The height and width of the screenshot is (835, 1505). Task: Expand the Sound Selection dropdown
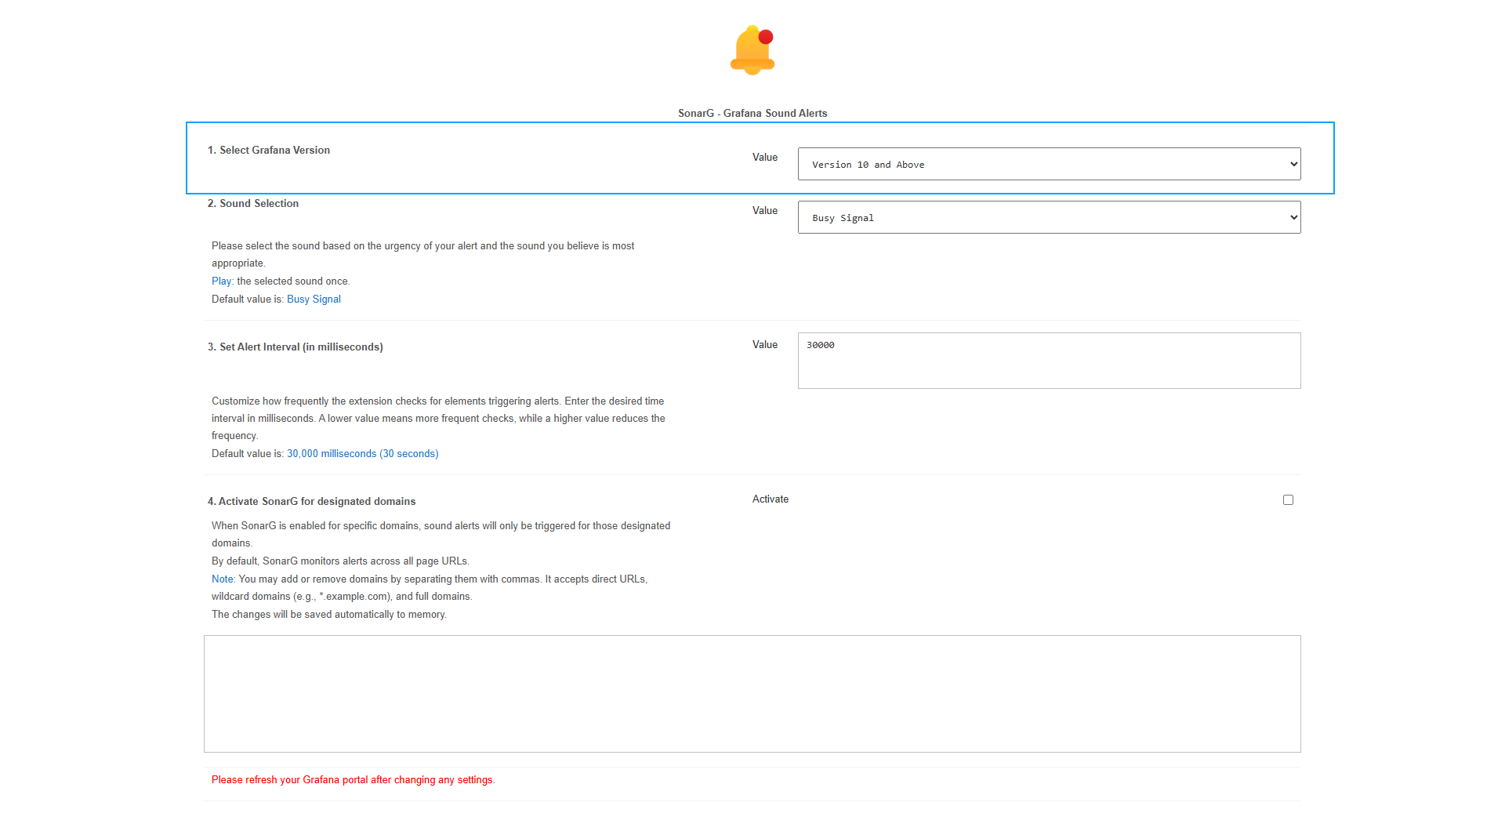click(x=1048, y=217)
